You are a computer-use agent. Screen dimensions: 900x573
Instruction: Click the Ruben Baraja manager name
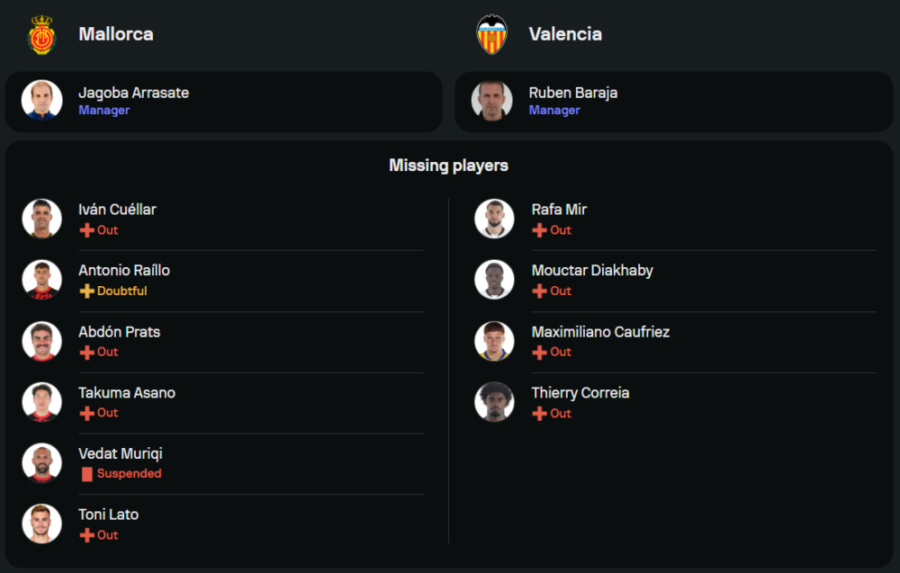tap(573, 93)
